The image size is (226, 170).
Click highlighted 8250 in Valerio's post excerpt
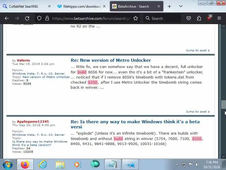(x=93, y=82)
